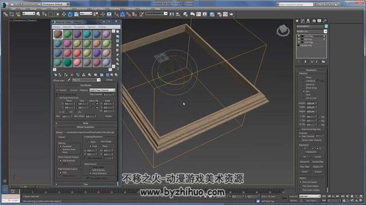Viewport: 366px width, 205px height.
Task: Open the Modify tab in the command panel
Action: pyautogui.click(x=303, y=21)
